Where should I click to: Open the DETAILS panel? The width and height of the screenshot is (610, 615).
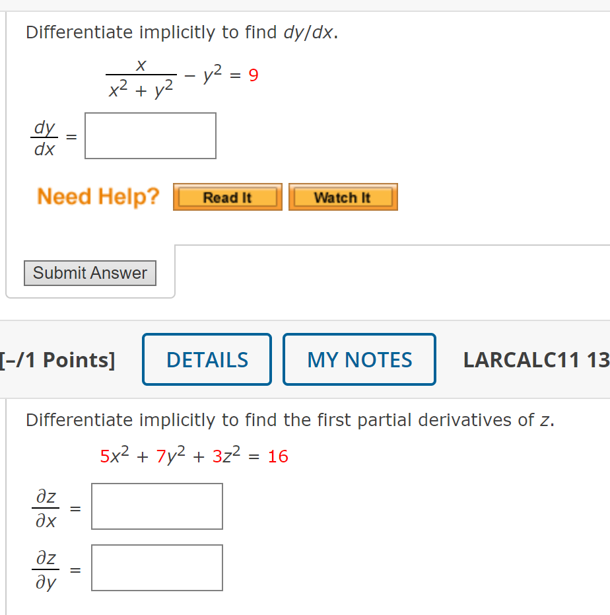[x=207, y=359]
